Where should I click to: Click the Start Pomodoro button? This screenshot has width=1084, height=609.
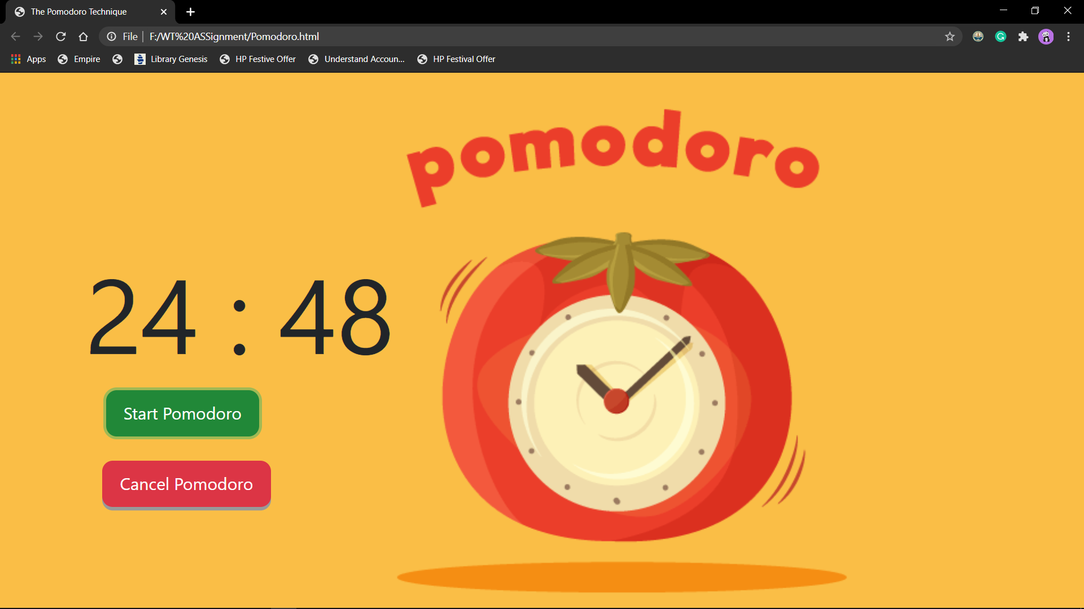click(x=182, y=413)
